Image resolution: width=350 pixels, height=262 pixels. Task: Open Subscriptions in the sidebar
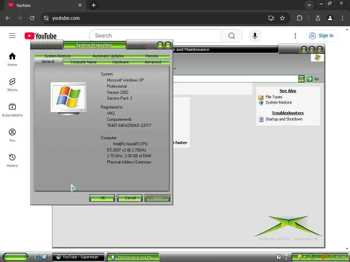coord(12,110)
